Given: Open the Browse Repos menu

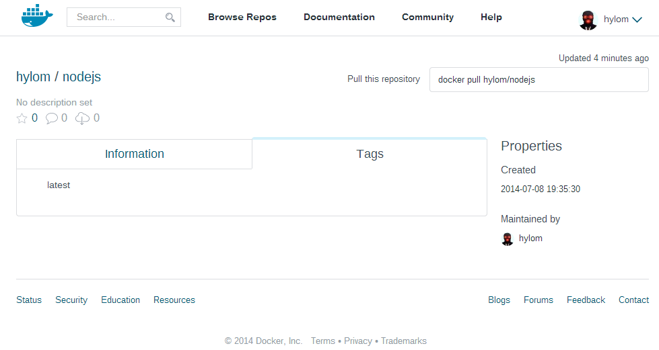Looking at the screenshot, I should (242, 17).
